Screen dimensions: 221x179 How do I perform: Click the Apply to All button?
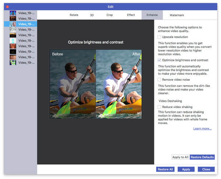click(180, 157)
